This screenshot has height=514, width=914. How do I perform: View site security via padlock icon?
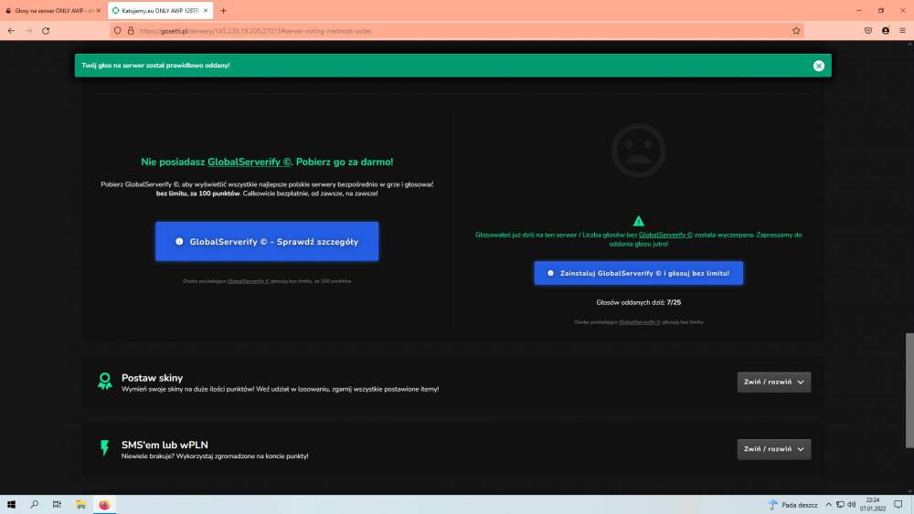coord(131,31)
